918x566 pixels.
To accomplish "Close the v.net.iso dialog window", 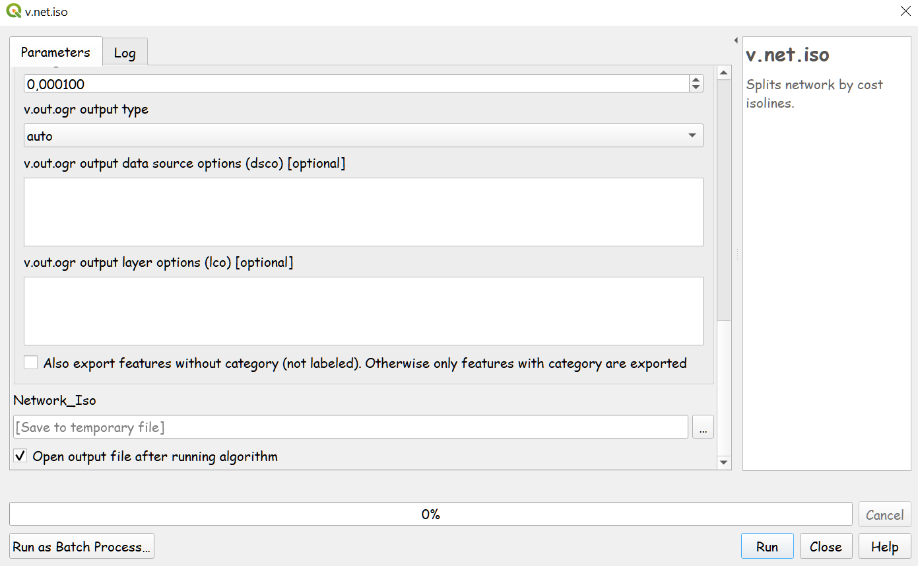I will click(905, 11).
